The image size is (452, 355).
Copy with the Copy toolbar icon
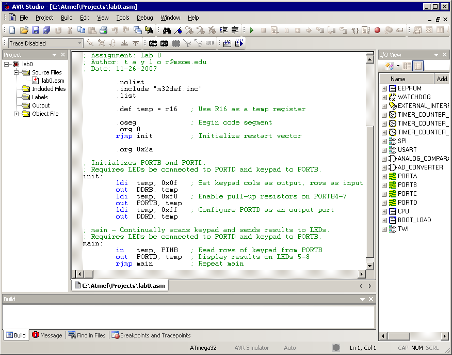click(x=81, y=30)
